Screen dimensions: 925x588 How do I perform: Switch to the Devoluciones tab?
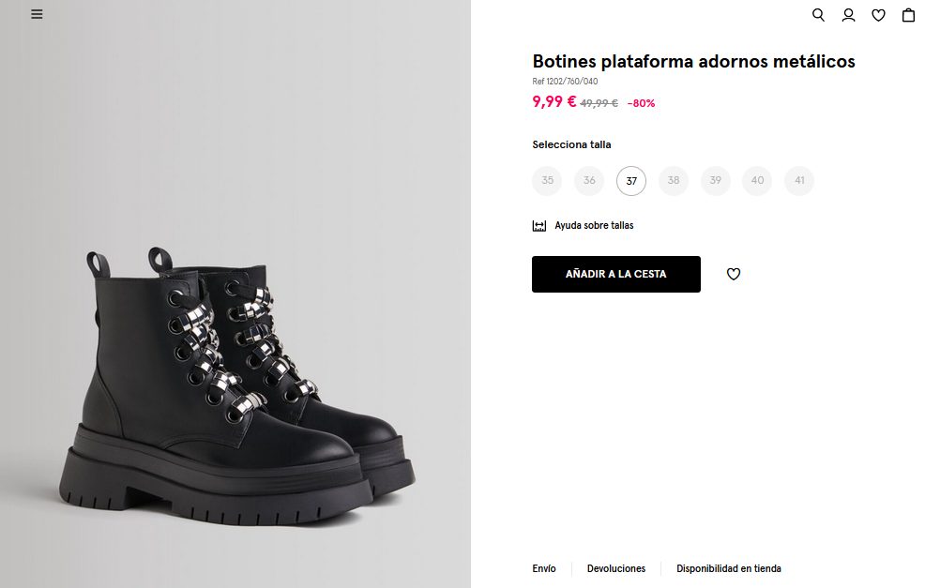click(x=616, y=568)
